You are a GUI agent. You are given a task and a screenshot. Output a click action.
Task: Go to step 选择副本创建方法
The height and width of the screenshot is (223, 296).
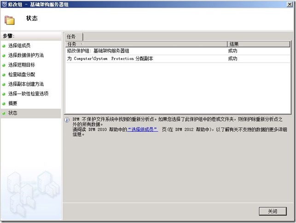(x=26, y=84)
